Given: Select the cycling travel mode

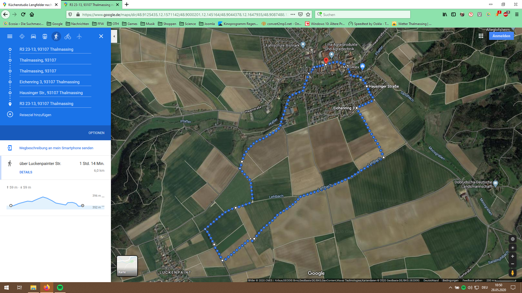Looking at the screenshot, I should 68,36.
